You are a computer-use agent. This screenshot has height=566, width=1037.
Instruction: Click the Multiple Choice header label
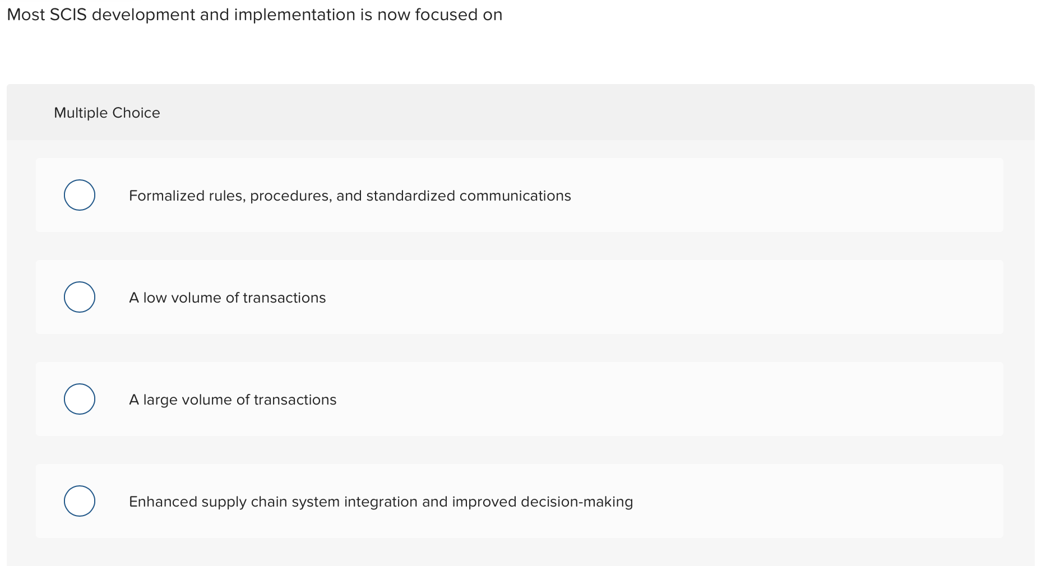pyautogui.click(x=107, y=113)
